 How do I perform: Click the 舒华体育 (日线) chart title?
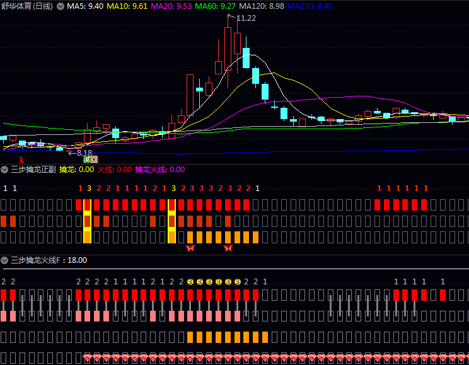point(28,6)
